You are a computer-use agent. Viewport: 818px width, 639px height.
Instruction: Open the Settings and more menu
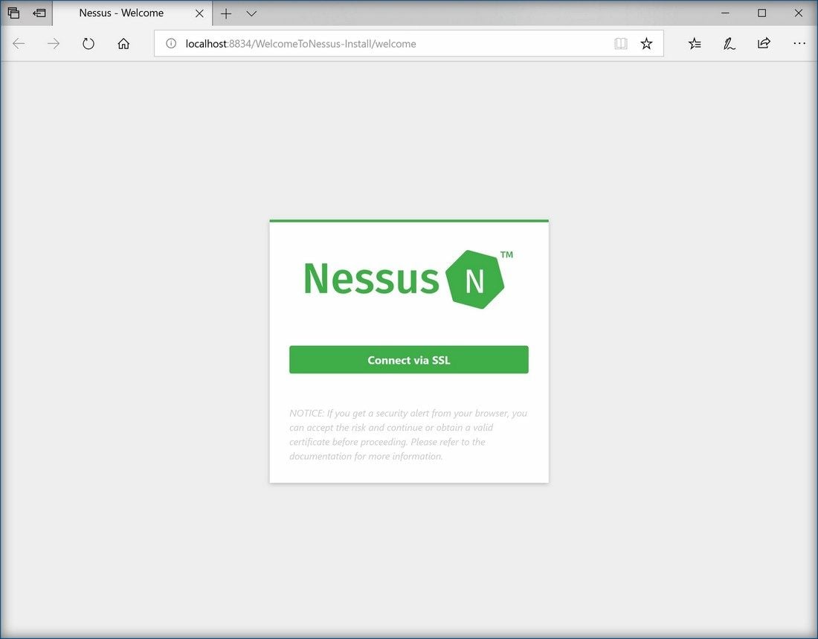tap(799, 44)
